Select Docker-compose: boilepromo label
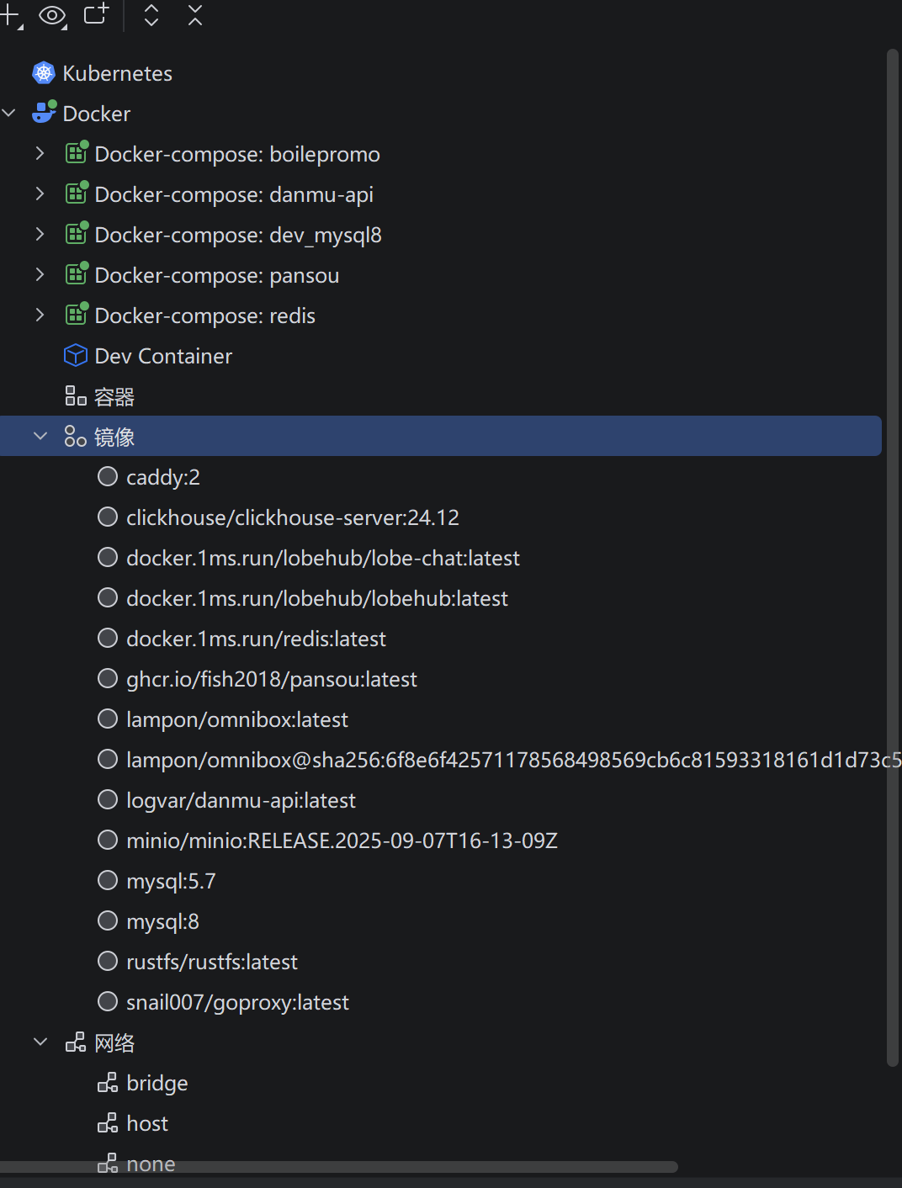Image resolution: width=902 pixels, height=1188 pixels. (x=237, y=154)
